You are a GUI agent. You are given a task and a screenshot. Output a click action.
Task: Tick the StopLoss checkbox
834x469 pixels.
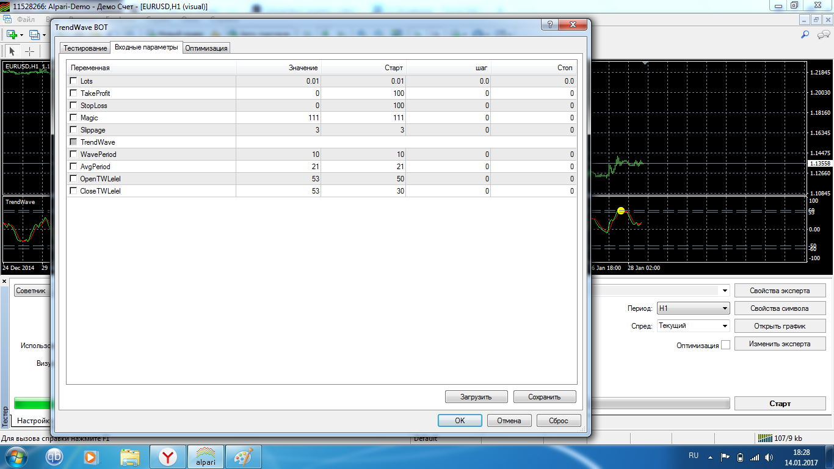[74, 106]
